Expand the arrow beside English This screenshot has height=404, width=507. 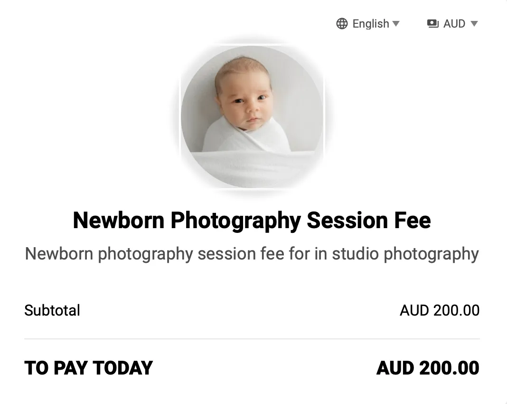click(x=396, y=24)
